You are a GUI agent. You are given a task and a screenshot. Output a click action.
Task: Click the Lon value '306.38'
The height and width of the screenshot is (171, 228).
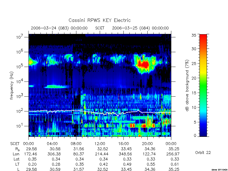pos(54,154)
